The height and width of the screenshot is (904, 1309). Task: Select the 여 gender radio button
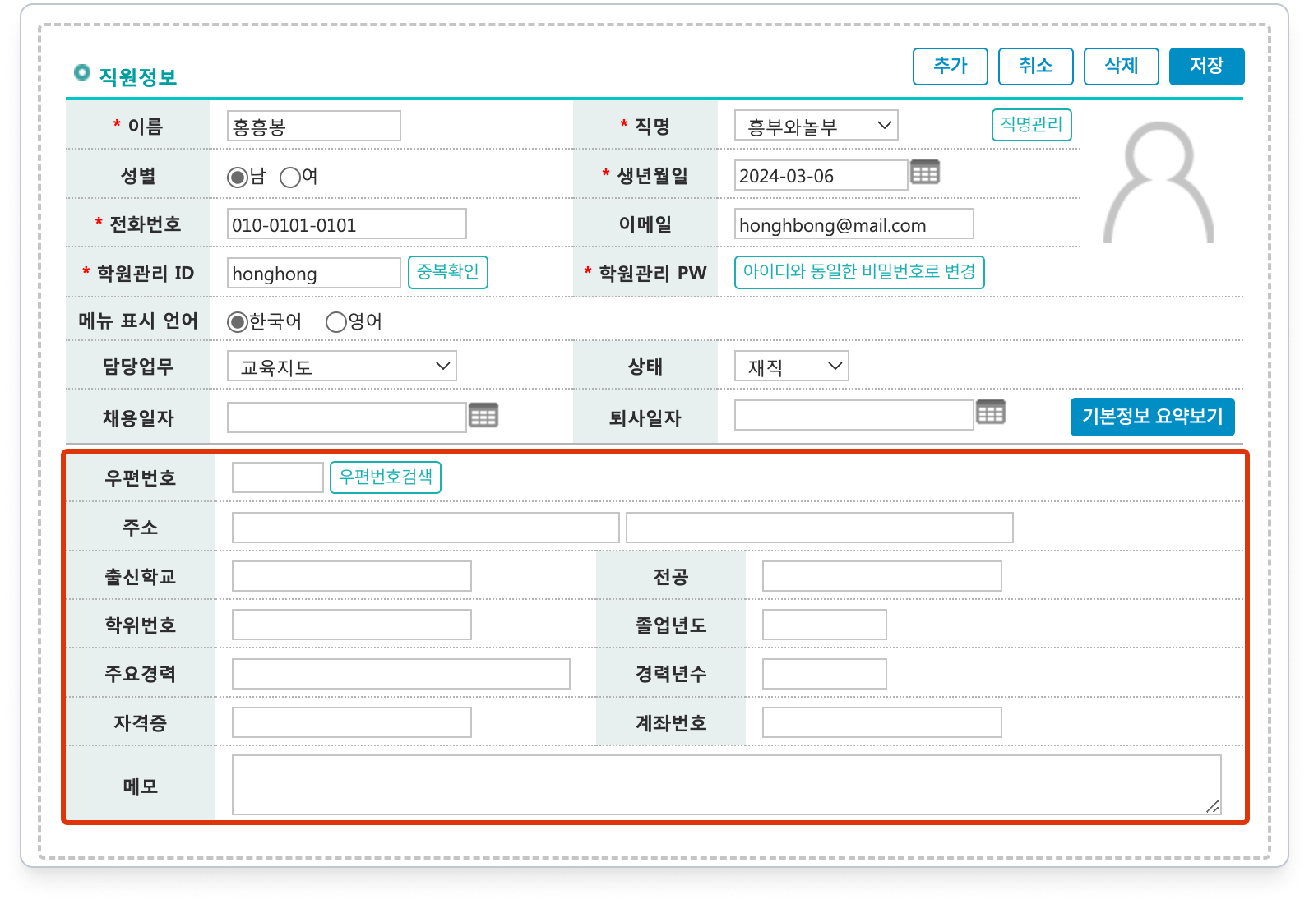click(x=290, y=177)
